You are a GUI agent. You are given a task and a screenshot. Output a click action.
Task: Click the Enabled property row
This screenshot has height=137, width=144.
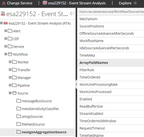pos(111,99)
